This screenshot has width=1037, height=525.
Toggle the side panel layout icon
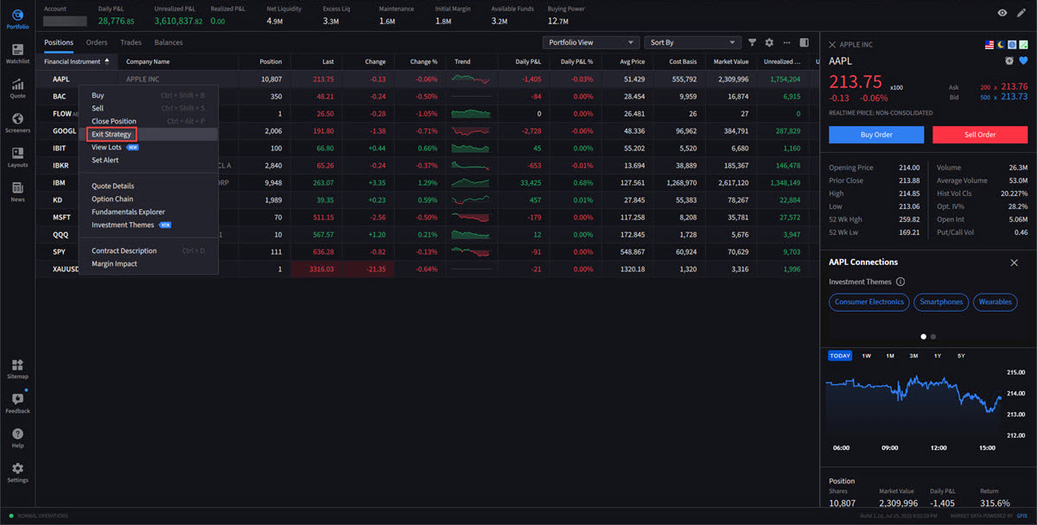804,42
